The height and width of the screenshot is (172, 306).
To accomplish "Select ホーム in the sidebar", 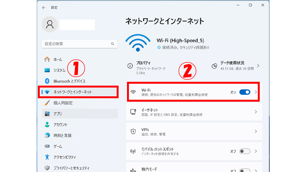I will (80, 59).
